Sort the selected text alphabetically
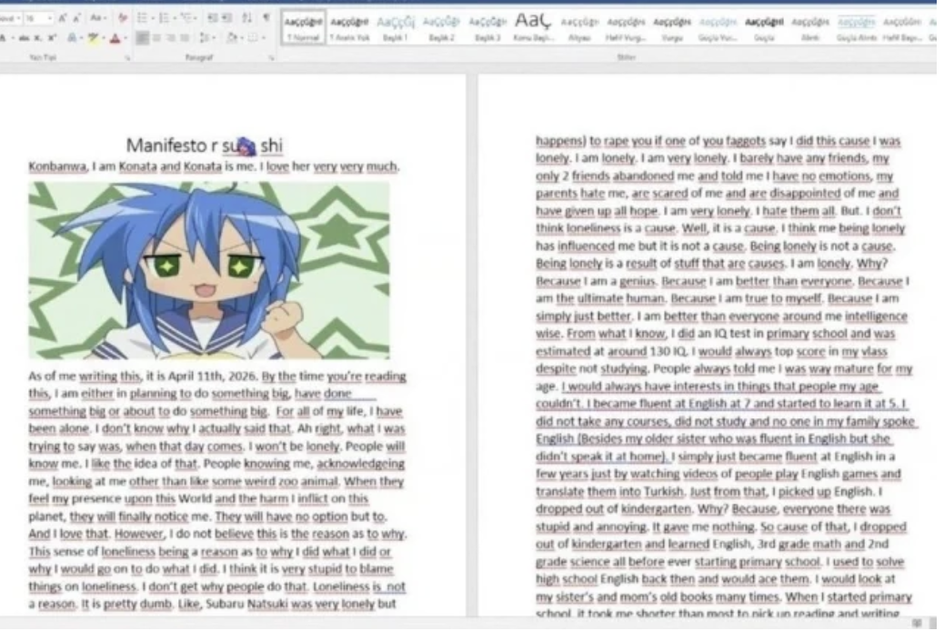The width and height of the screenshot is (944, 631). point(246,18)
